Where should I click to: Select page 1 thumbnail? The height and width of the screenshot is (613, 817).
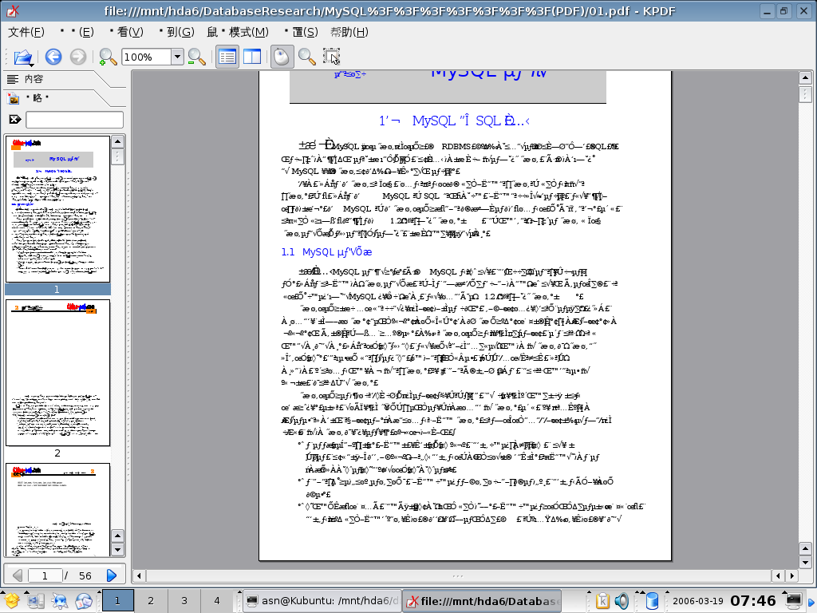[x=57, y=209]
